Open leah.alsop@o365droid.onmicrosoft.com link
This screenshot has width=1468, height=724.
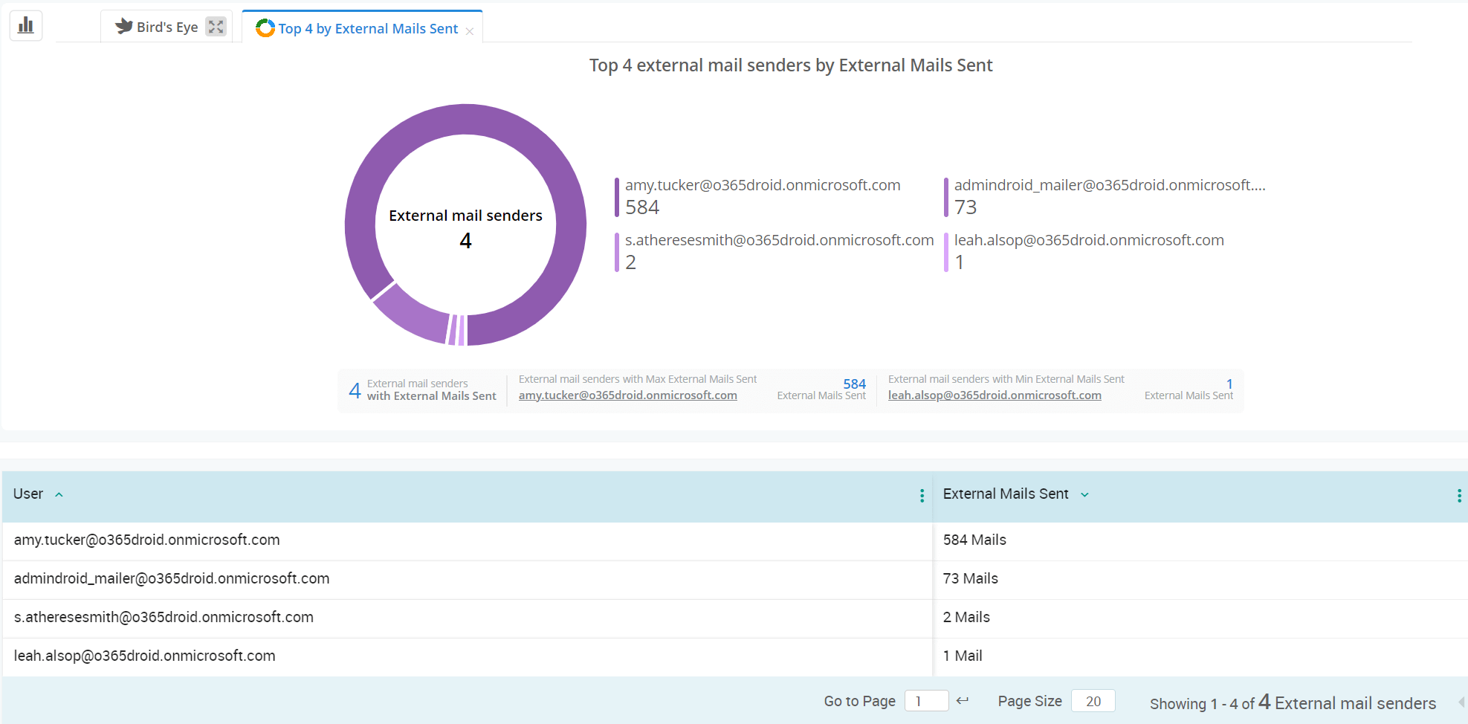click(x=995, y=395)
